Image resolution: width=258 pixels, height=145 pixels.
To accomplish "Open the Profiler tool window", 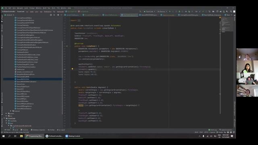I will [x=51, y=130].
